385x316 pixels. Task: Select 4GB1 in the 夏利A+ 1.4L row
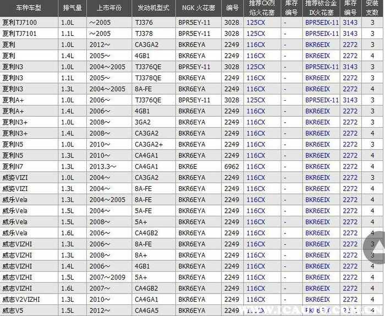coord(142,111)
